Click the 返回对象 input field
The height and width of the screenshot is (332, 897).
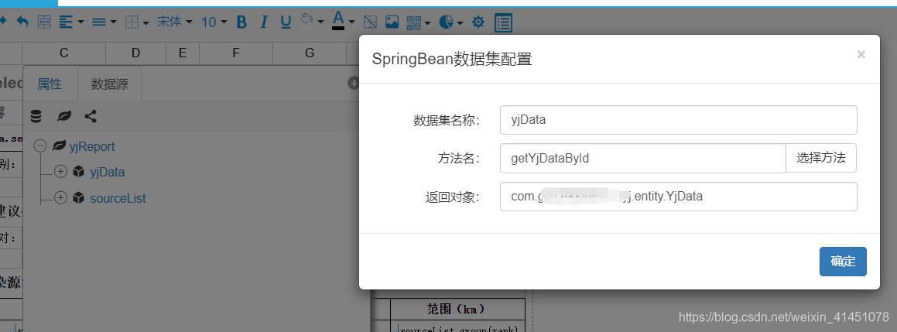click(x=679, y=197)
